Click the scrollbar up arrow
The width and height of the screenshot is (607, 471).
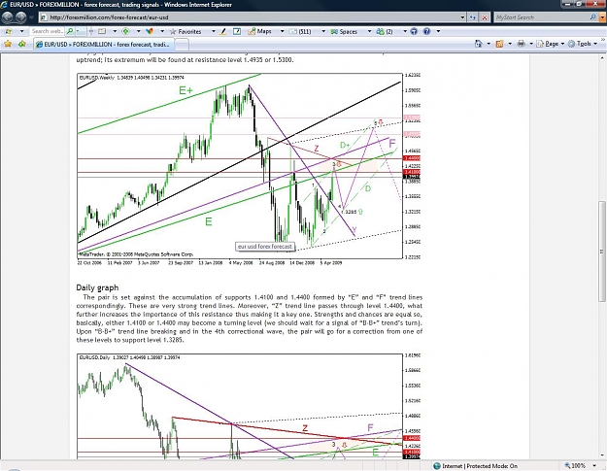click(602, 57)
